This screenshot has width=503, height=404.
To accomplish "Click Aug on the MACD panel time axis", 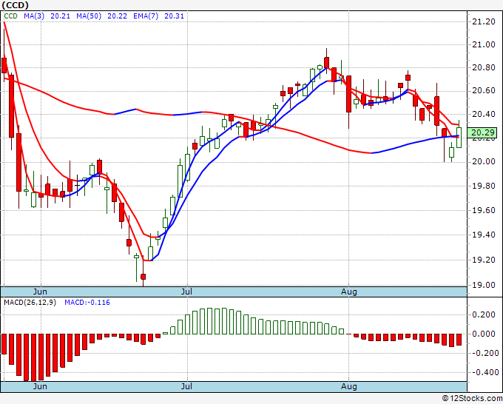I will 348,386.
